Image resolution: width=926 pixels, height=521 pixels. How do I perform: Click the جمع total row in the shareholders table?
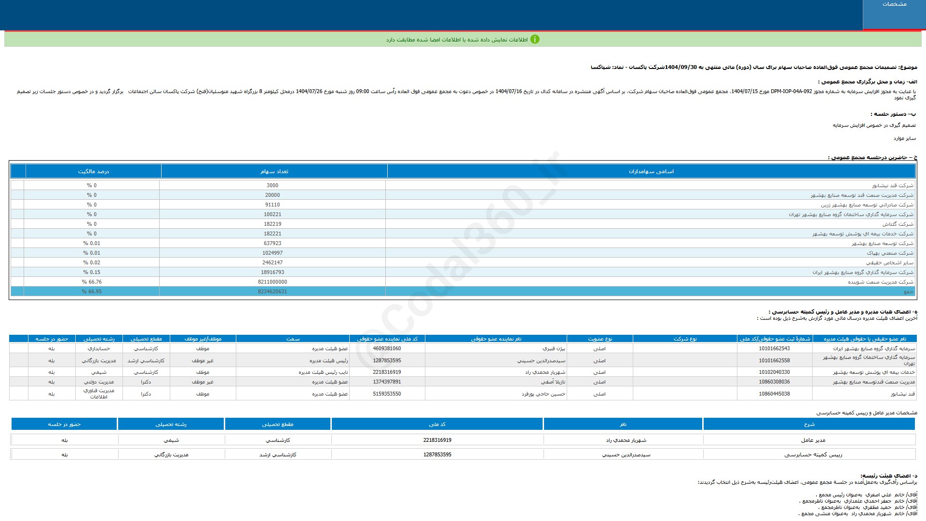pyautogui.click(x=908, y=291)
